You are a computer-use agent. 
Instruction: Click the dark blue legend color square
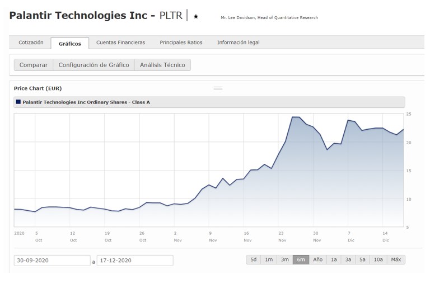[x=18, y=102]
